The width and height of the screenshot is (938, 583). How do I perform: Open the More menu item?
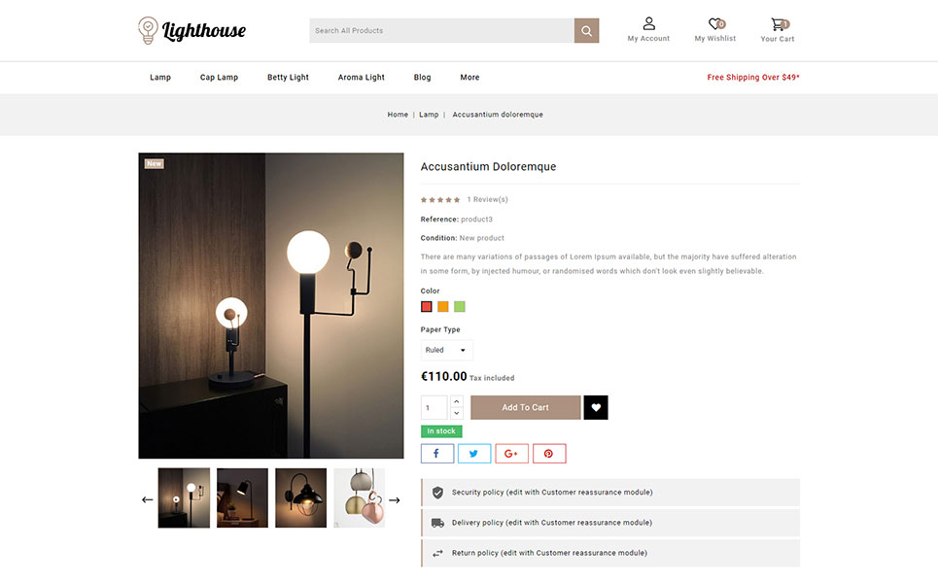(x=469, y=77)
